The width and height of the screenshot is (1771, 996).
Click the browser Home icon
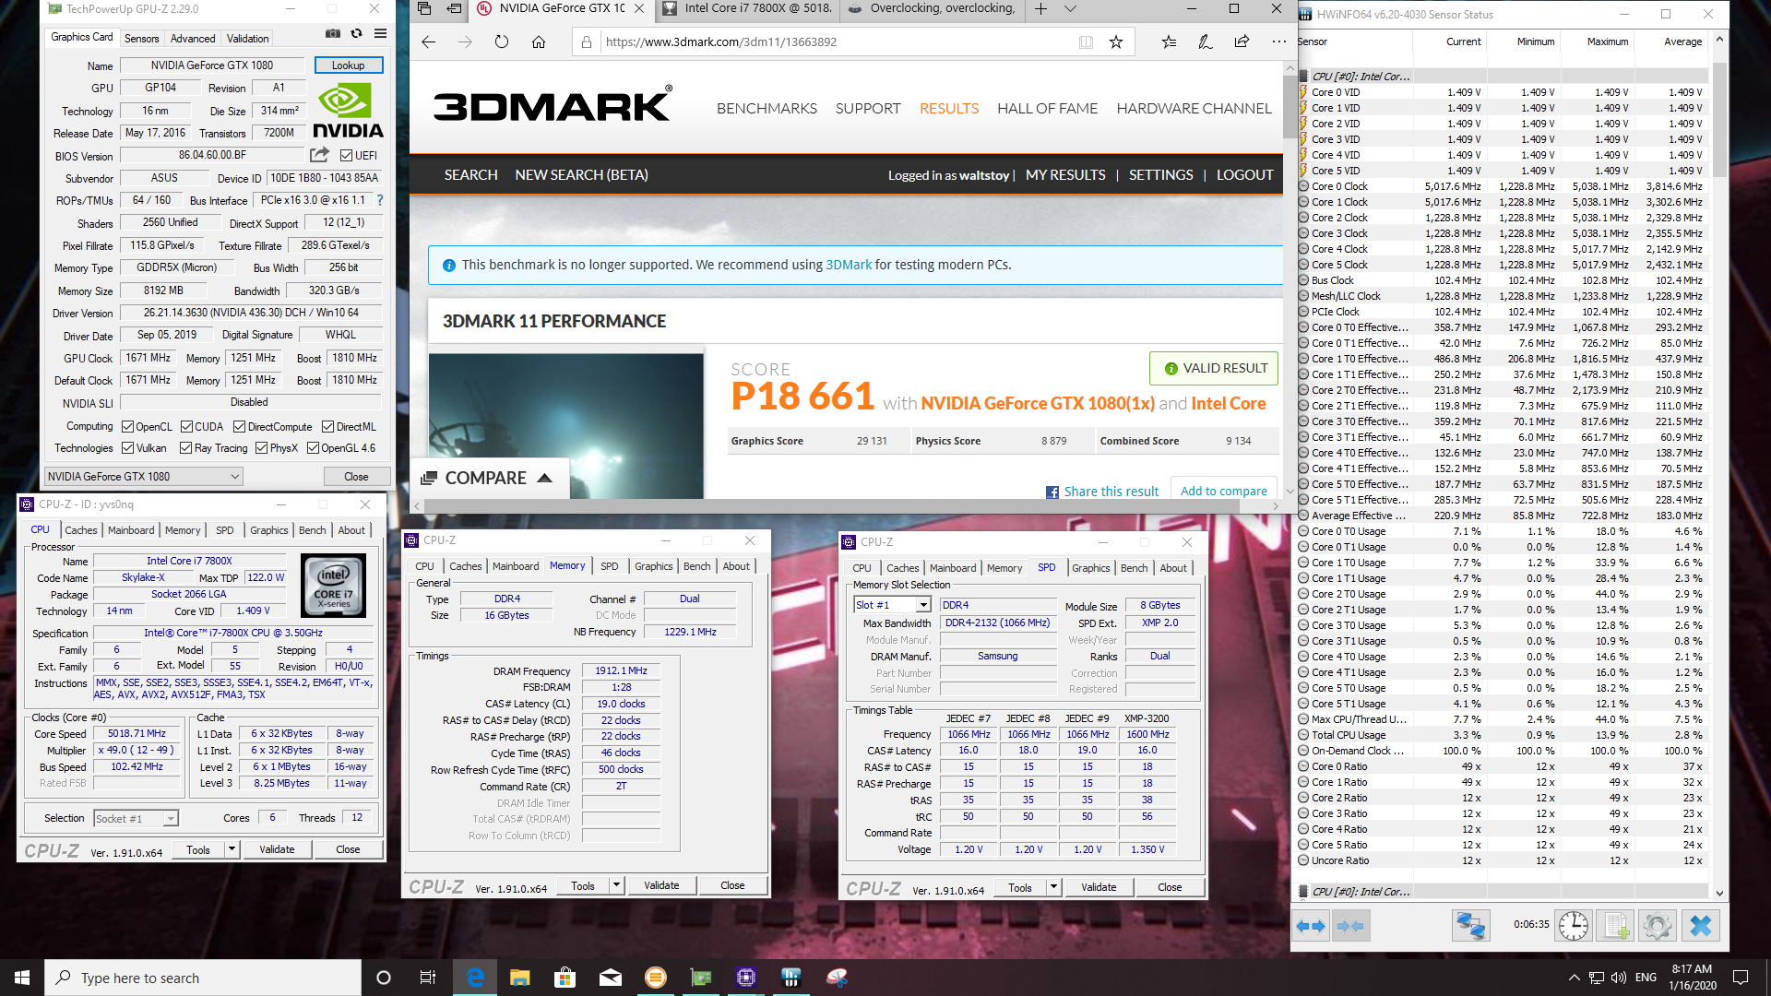[539, 42]
